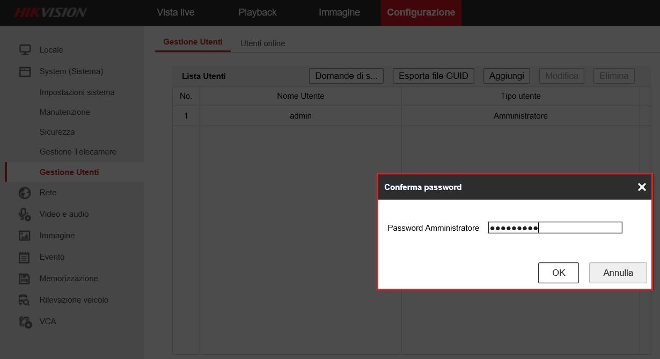Click the Elimina button

tap(614, 76)
